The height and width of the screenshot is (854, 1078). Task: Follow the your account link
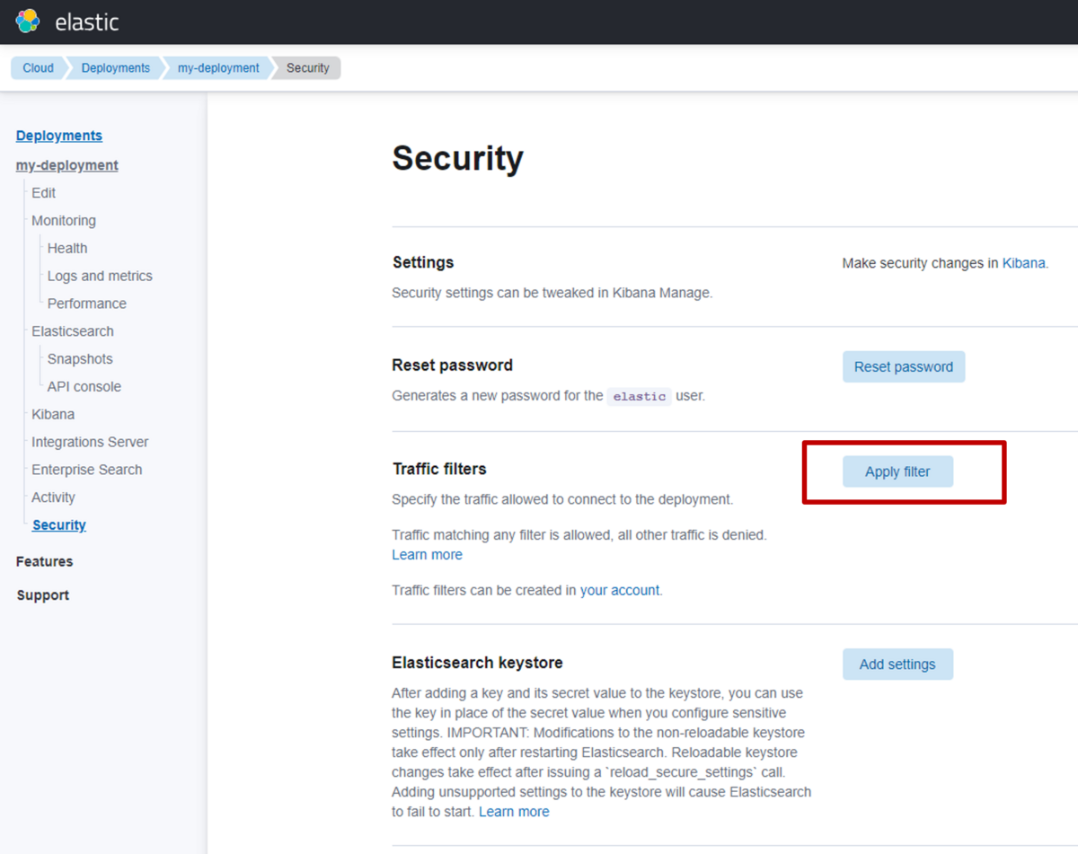click(x=620, y=591)
